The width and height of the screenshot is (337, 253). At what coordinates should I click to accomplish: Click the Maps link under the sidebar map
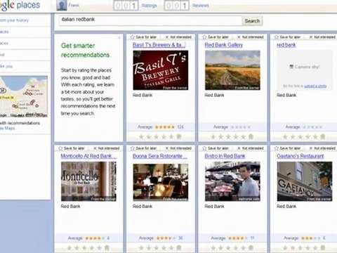pyautogui.click(x=8, y=128)
